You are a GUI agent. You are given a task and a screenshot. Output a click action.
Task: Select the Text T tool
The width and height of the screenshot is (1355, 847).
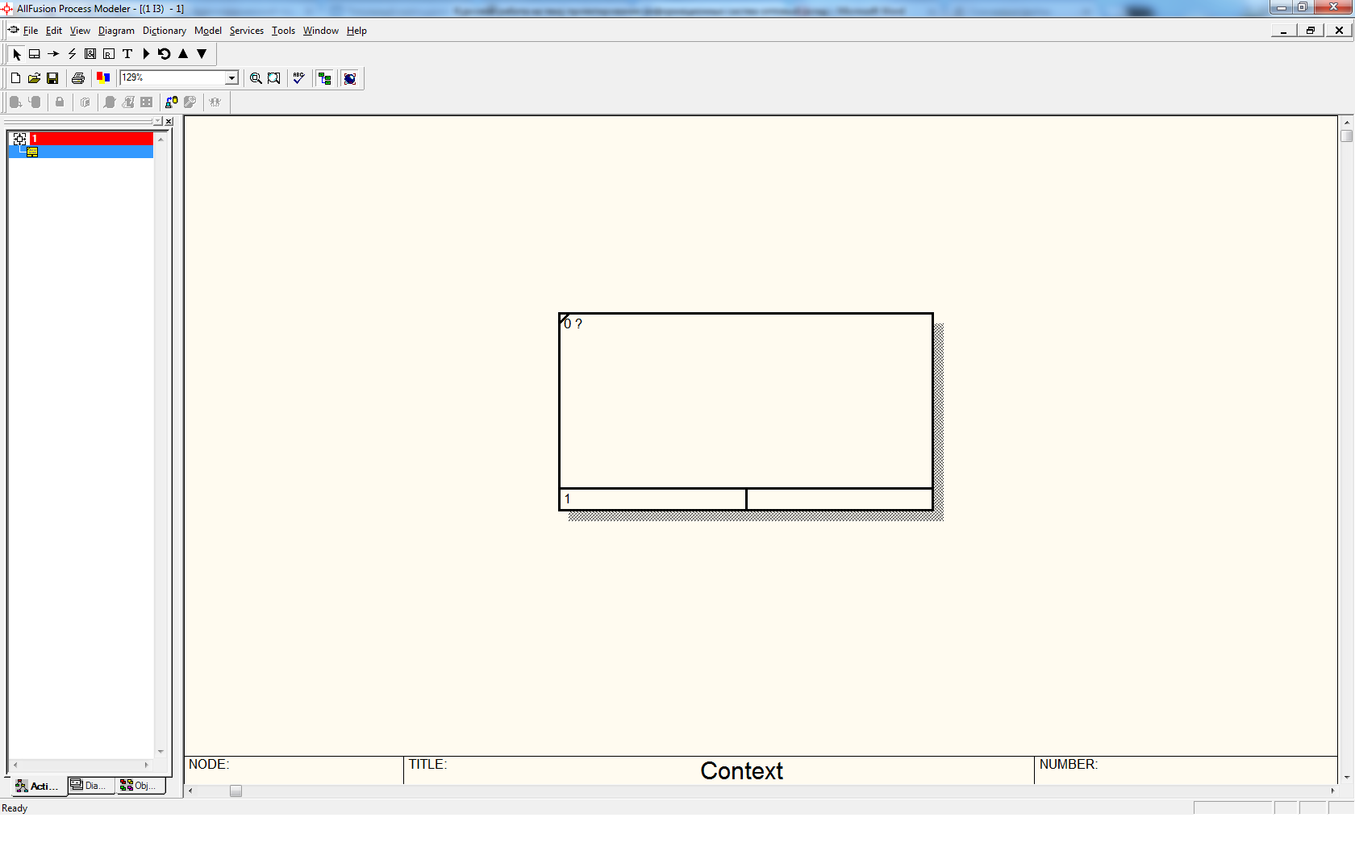(127, 54)
